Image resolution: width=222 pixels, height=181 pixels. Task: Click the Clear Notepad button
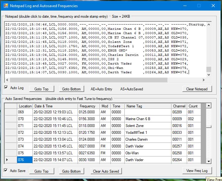(197, 89)
